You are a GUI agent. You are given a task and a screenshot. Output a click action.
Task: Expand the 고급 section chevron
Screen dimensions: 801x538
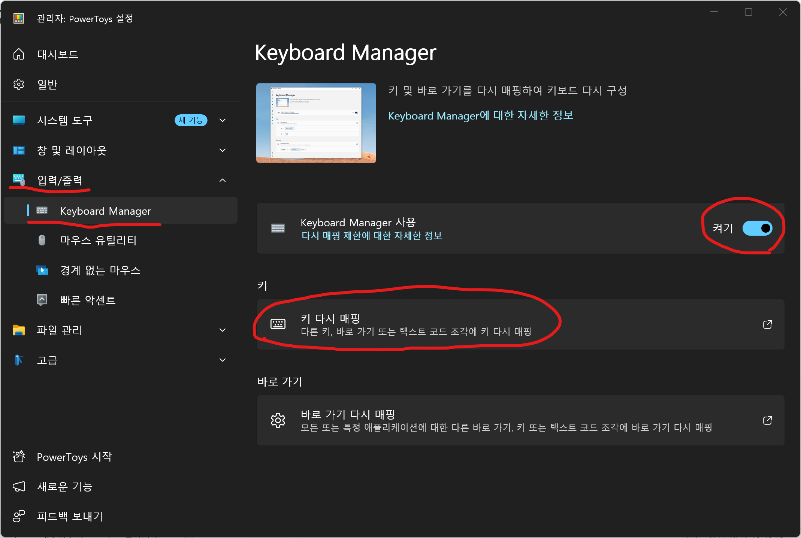pos(223,360)
